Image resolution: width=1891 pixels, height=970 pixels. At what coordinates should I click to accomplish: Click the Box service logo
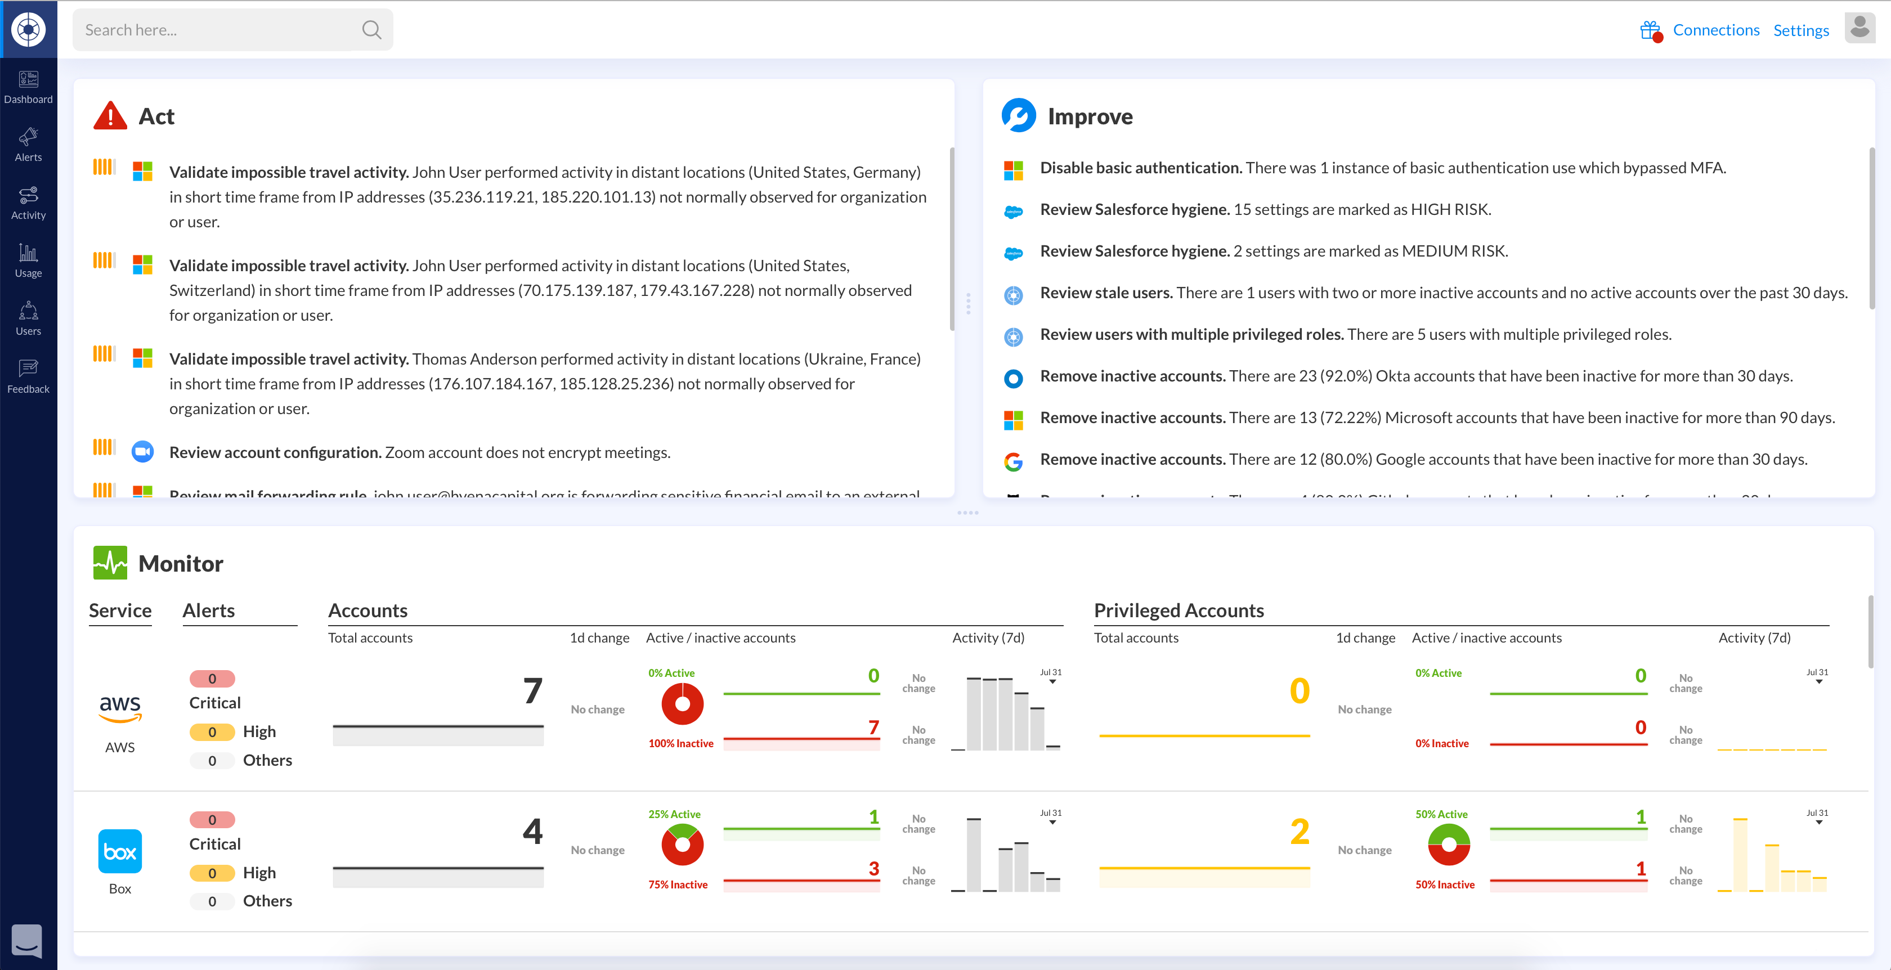click(x=120, y=851)
